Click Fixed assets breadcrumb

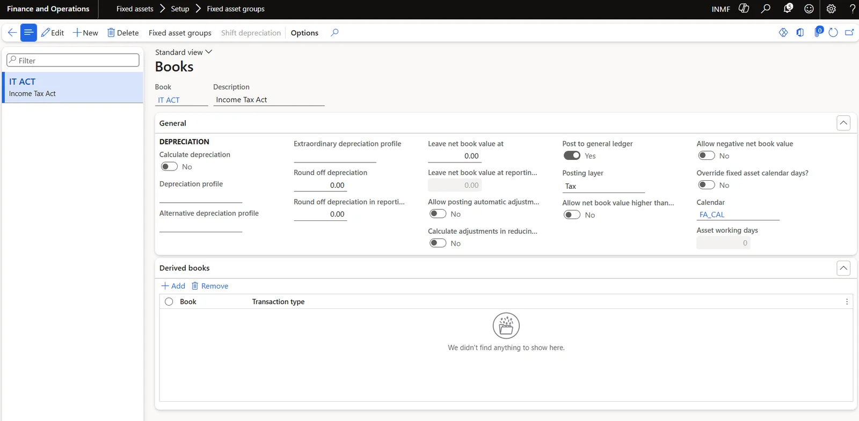click(x=135, y=9)
